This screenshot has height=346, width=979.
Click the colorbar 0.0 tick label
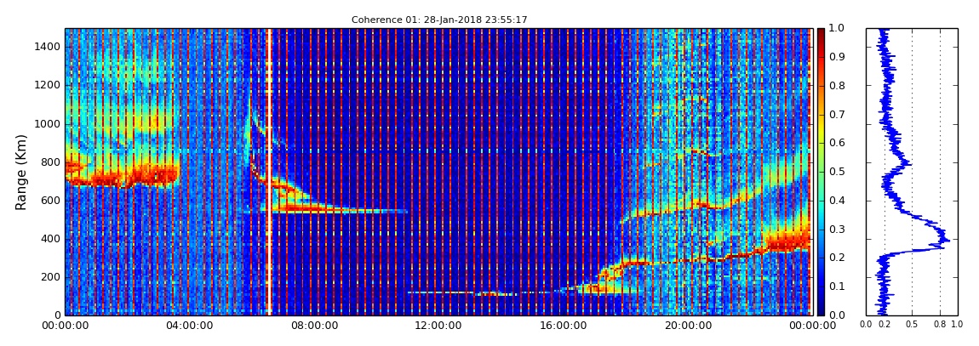point(835,315)
